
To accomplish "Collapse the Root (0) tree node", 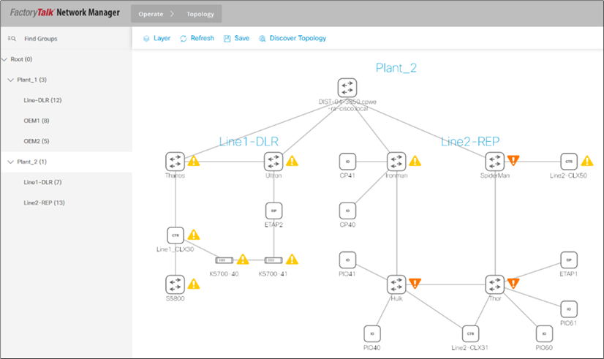I will coord(4,59).
